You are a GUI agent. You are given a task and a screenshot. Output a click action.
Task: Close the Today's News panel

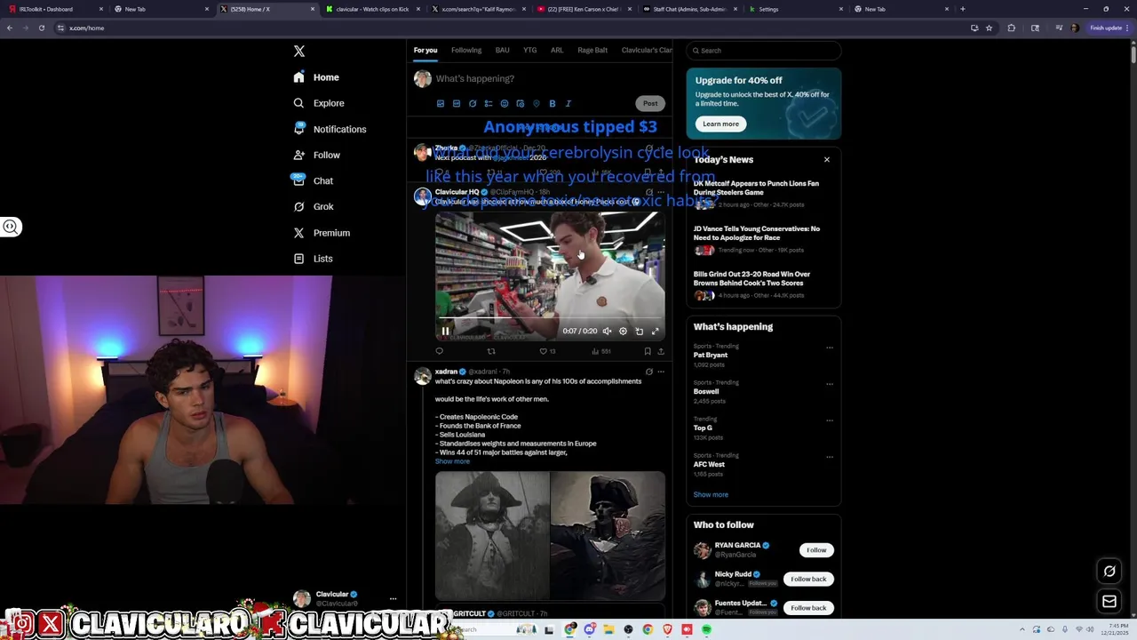(827, 160)
